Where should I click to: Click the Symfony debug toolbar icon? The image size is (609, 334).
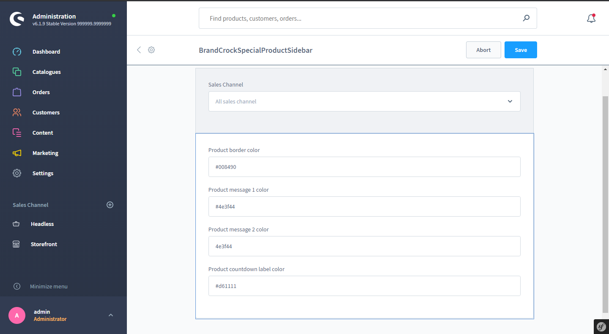[x=601, y=326]
